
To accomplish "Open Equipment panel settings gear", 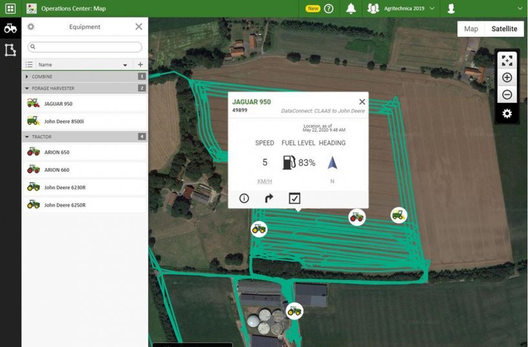I will [x=30, y=27].
